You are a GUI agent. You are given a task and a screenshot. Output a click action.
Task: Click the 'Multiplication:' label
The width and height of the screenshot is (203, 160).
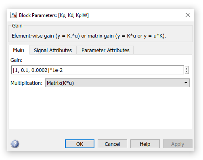tap(27, 83)
